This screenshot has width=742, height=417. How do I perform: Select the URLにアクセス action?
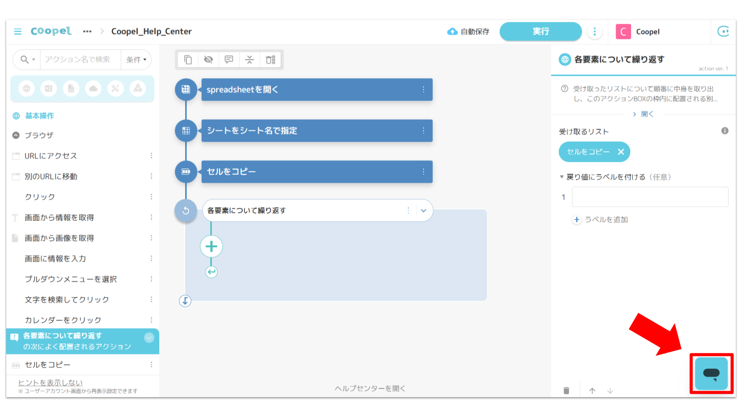pyautogui.click(x=51, y=156)
